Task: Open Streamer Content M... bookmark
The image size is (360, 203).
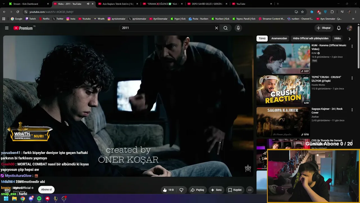Action: (x=271, y=19)
